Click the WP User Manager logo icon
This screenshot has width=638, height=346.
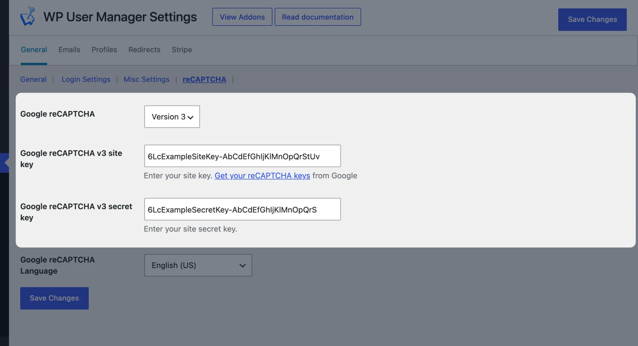pos(28,16)
